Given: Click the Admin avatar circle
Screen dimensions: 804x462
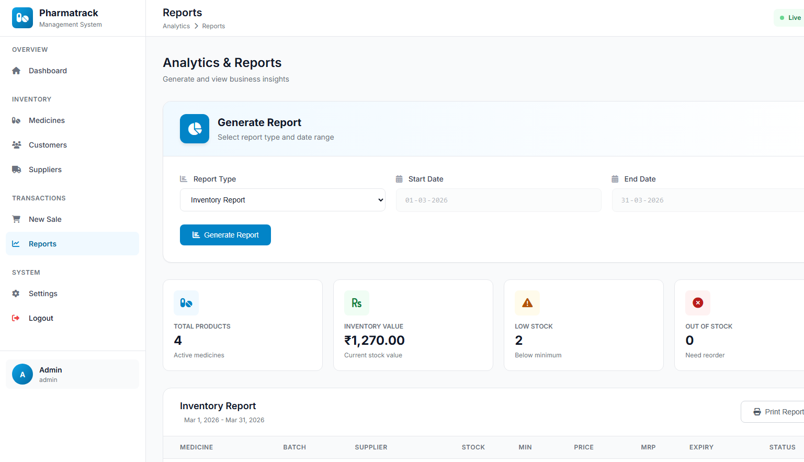Looking at the screenshot, I should pyautogui.click(x=22, y=375).
